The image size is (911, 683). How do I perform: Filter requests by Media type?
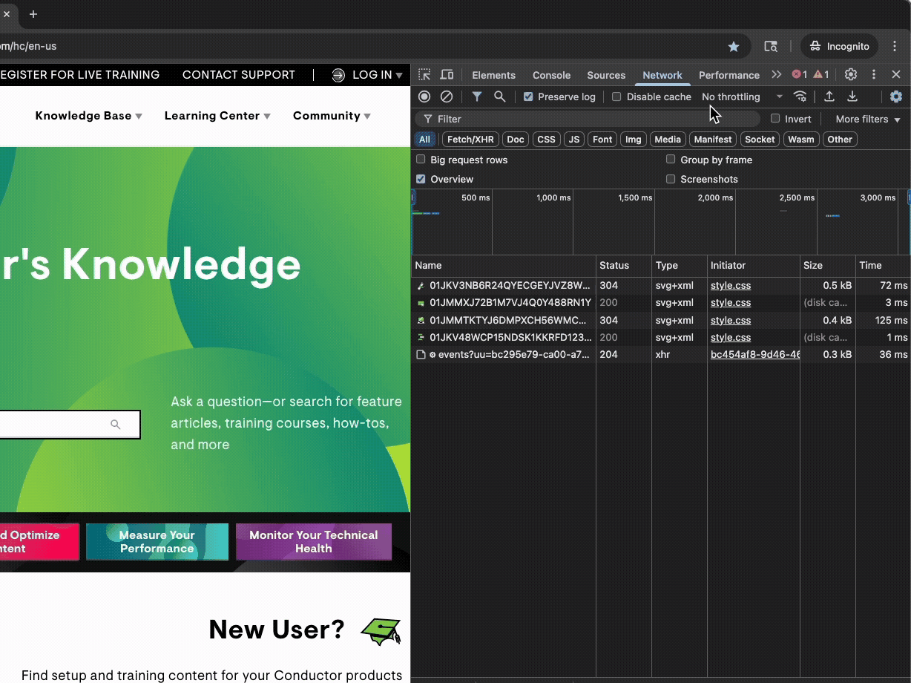point(668,140)
